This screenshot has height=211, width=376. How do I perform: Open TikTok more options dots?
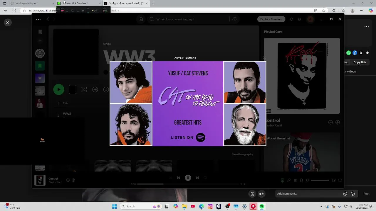point(367,26)
